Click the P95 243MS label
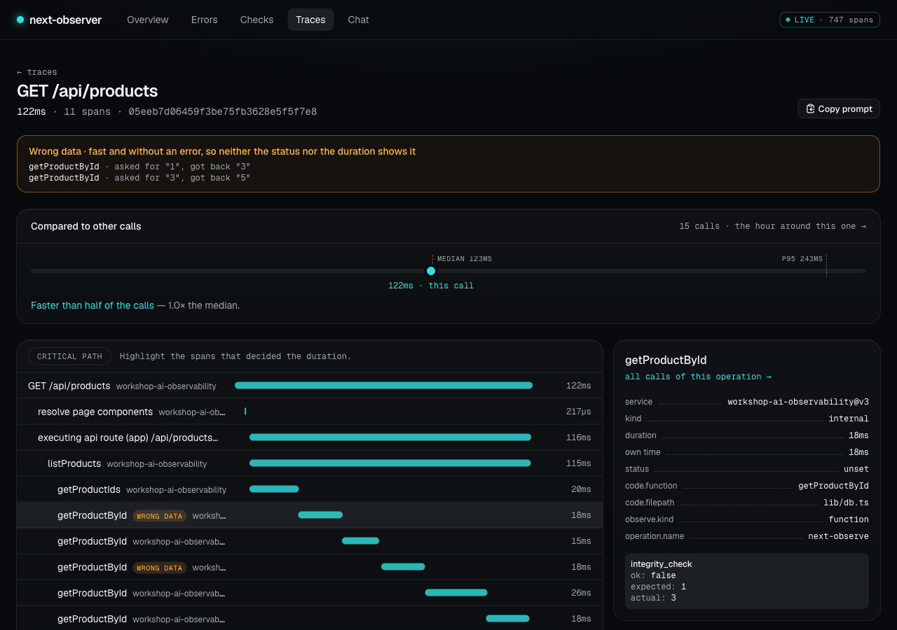The width and height of the screenshot is (897, 630). tap(802, 259)
